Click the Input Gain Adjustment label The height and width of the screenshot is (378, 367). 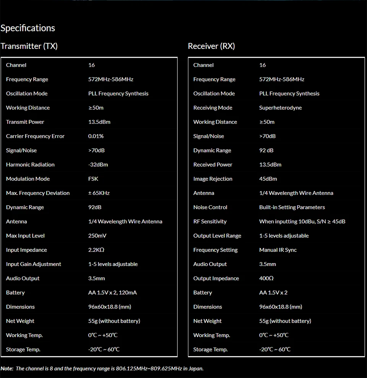(x=34, y=264)
